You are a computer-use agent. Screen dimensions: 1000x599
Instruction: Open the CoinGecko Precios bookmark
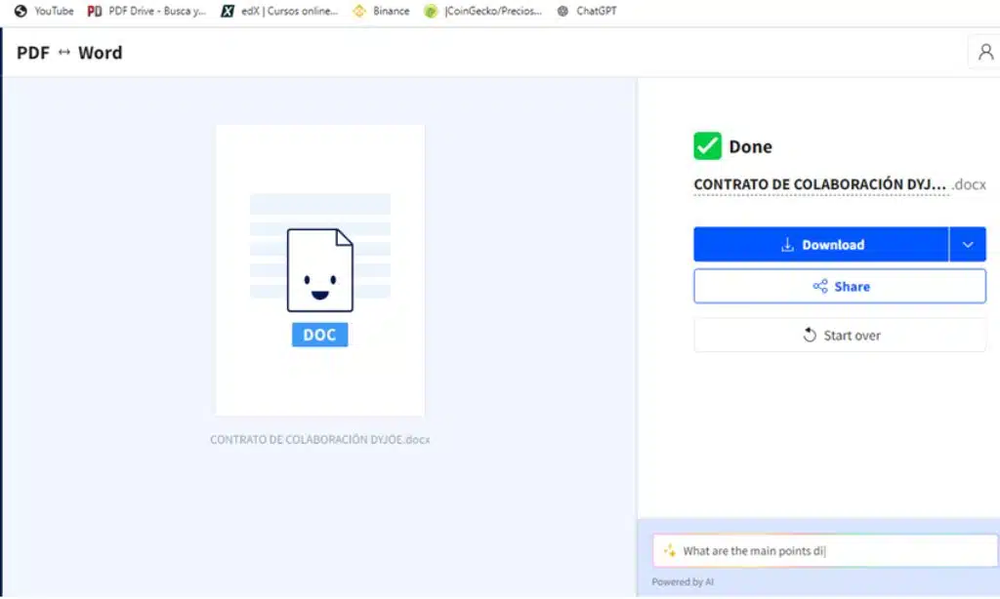tap(482, 12)
